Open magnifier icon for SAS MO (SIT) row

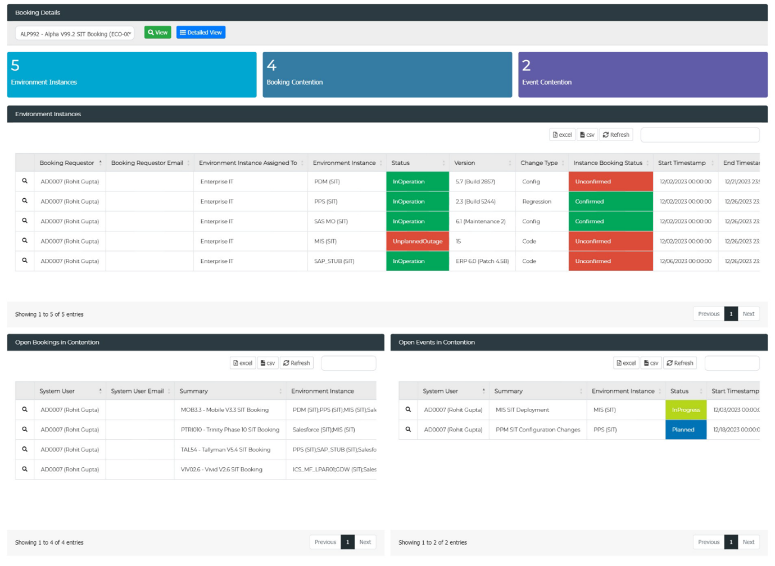[x=25, y=221]
